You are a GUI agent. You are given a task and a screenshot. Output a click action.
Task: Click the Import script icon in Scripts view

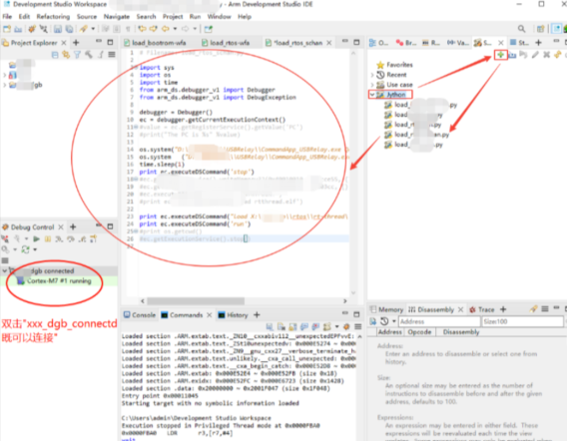click(512, 55)
